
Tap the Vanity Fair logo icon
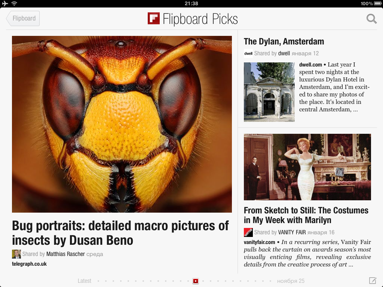click(248, 232)
